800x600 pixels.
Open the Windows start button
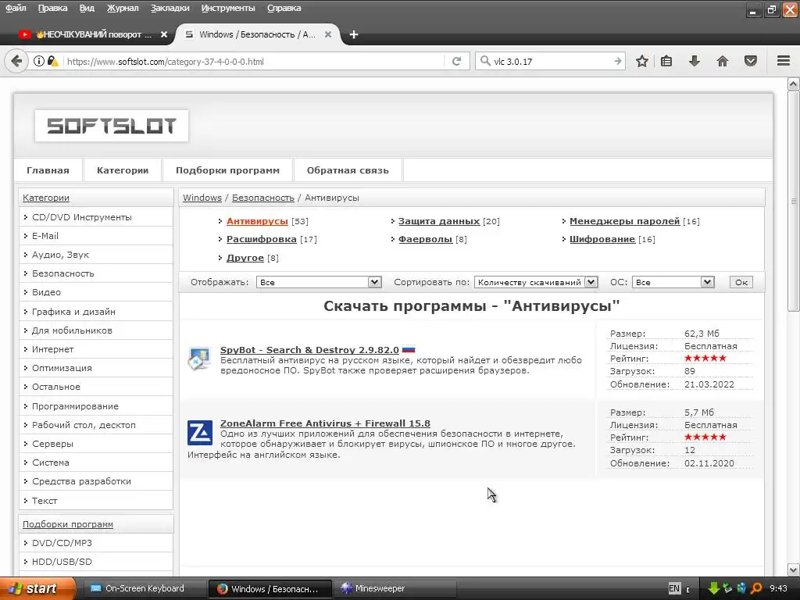tap(36, 589)
